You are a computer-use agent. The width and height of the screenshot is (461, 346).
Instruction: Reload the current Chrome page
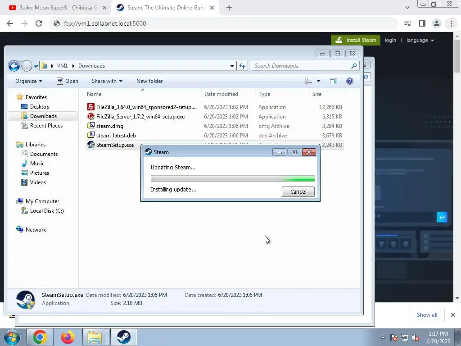tap(39, 23)
